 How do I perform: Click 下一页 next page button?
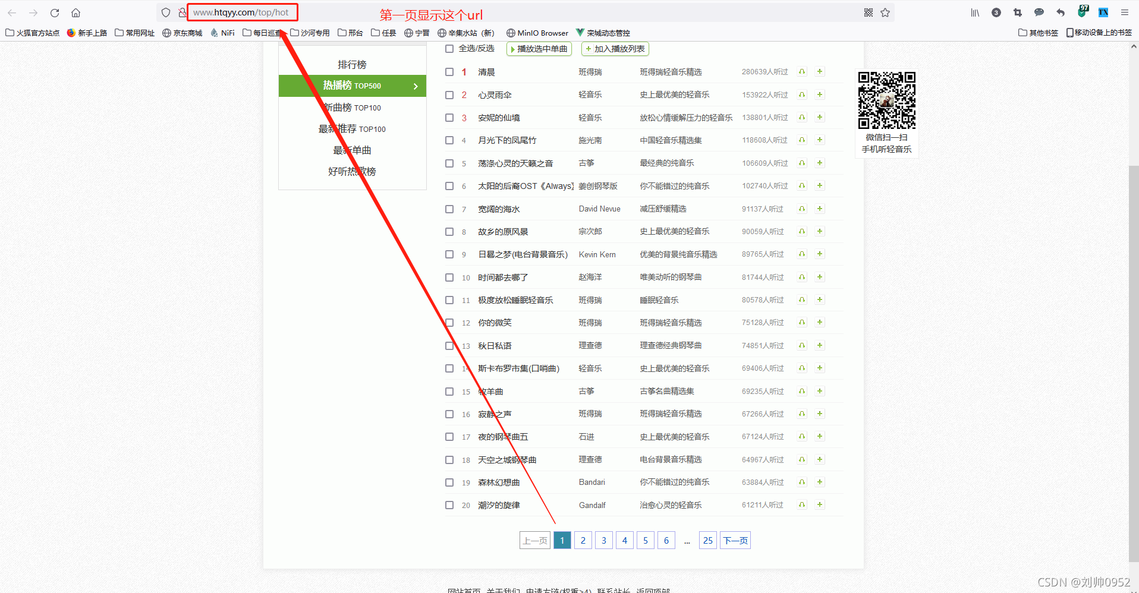[735, 540]
